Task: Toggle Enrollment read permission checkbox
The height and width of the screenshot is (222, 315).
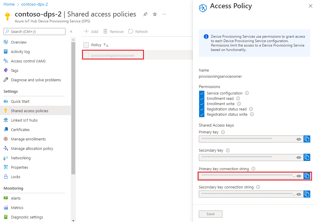Action: (x=202, y=98)
